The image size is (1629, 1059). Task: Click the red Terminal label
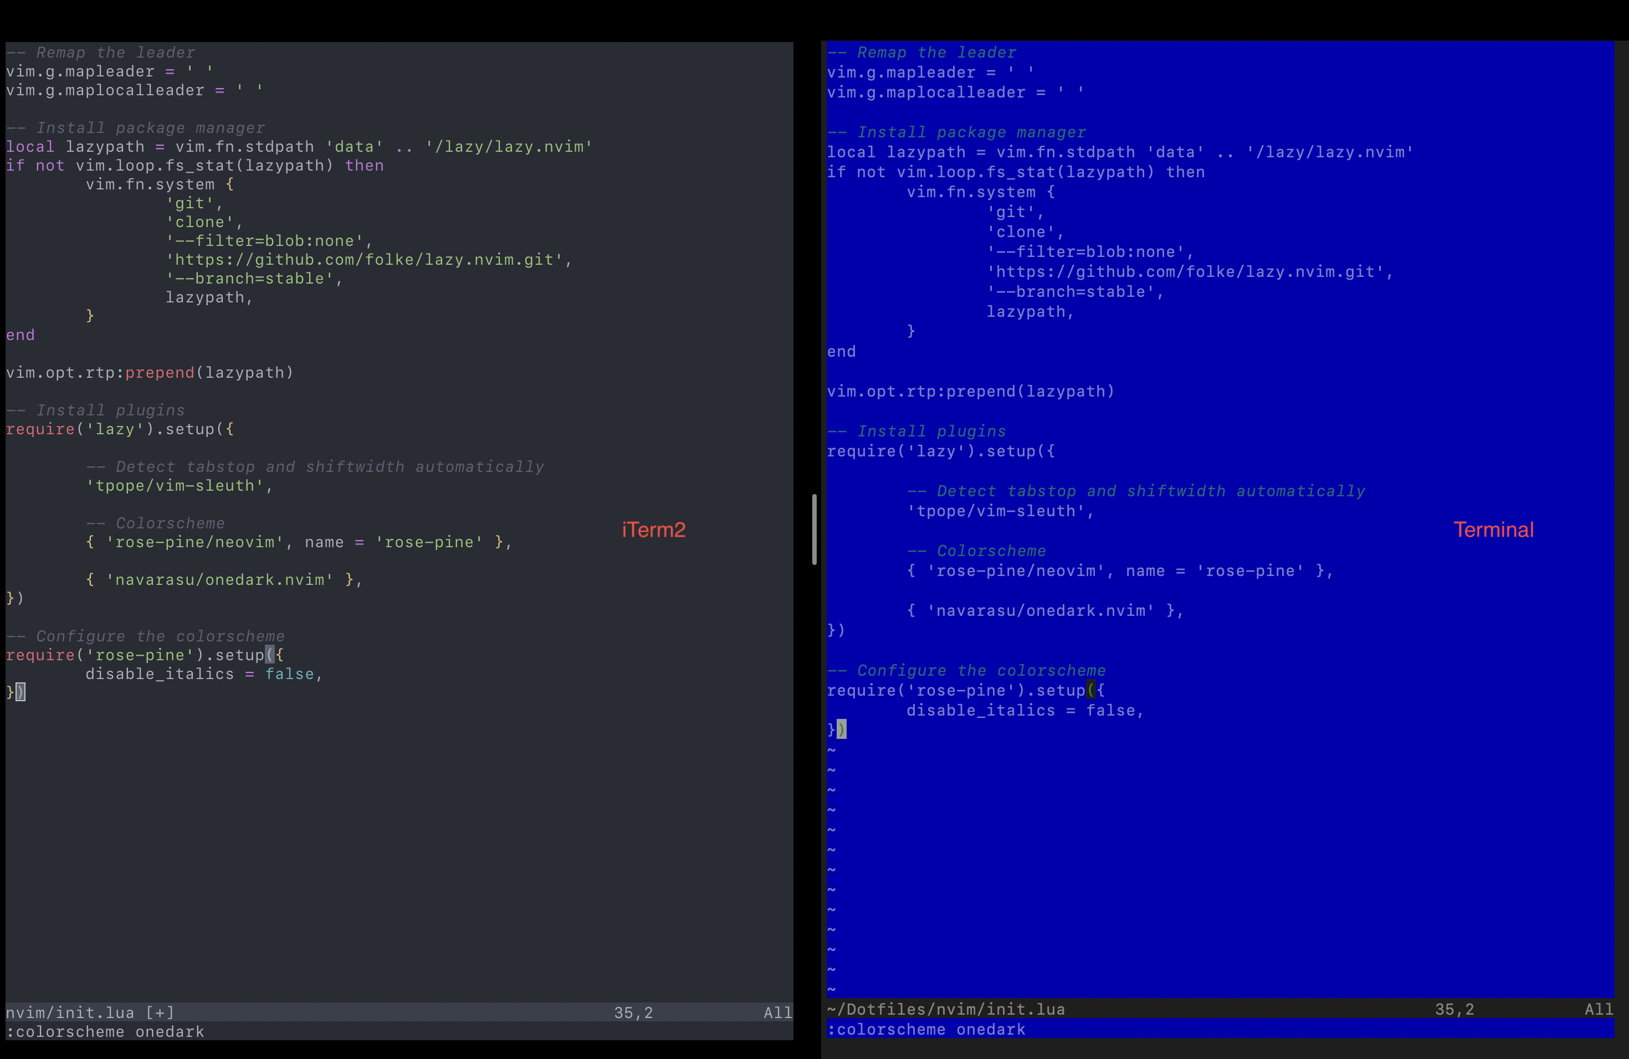(1493, 529)
